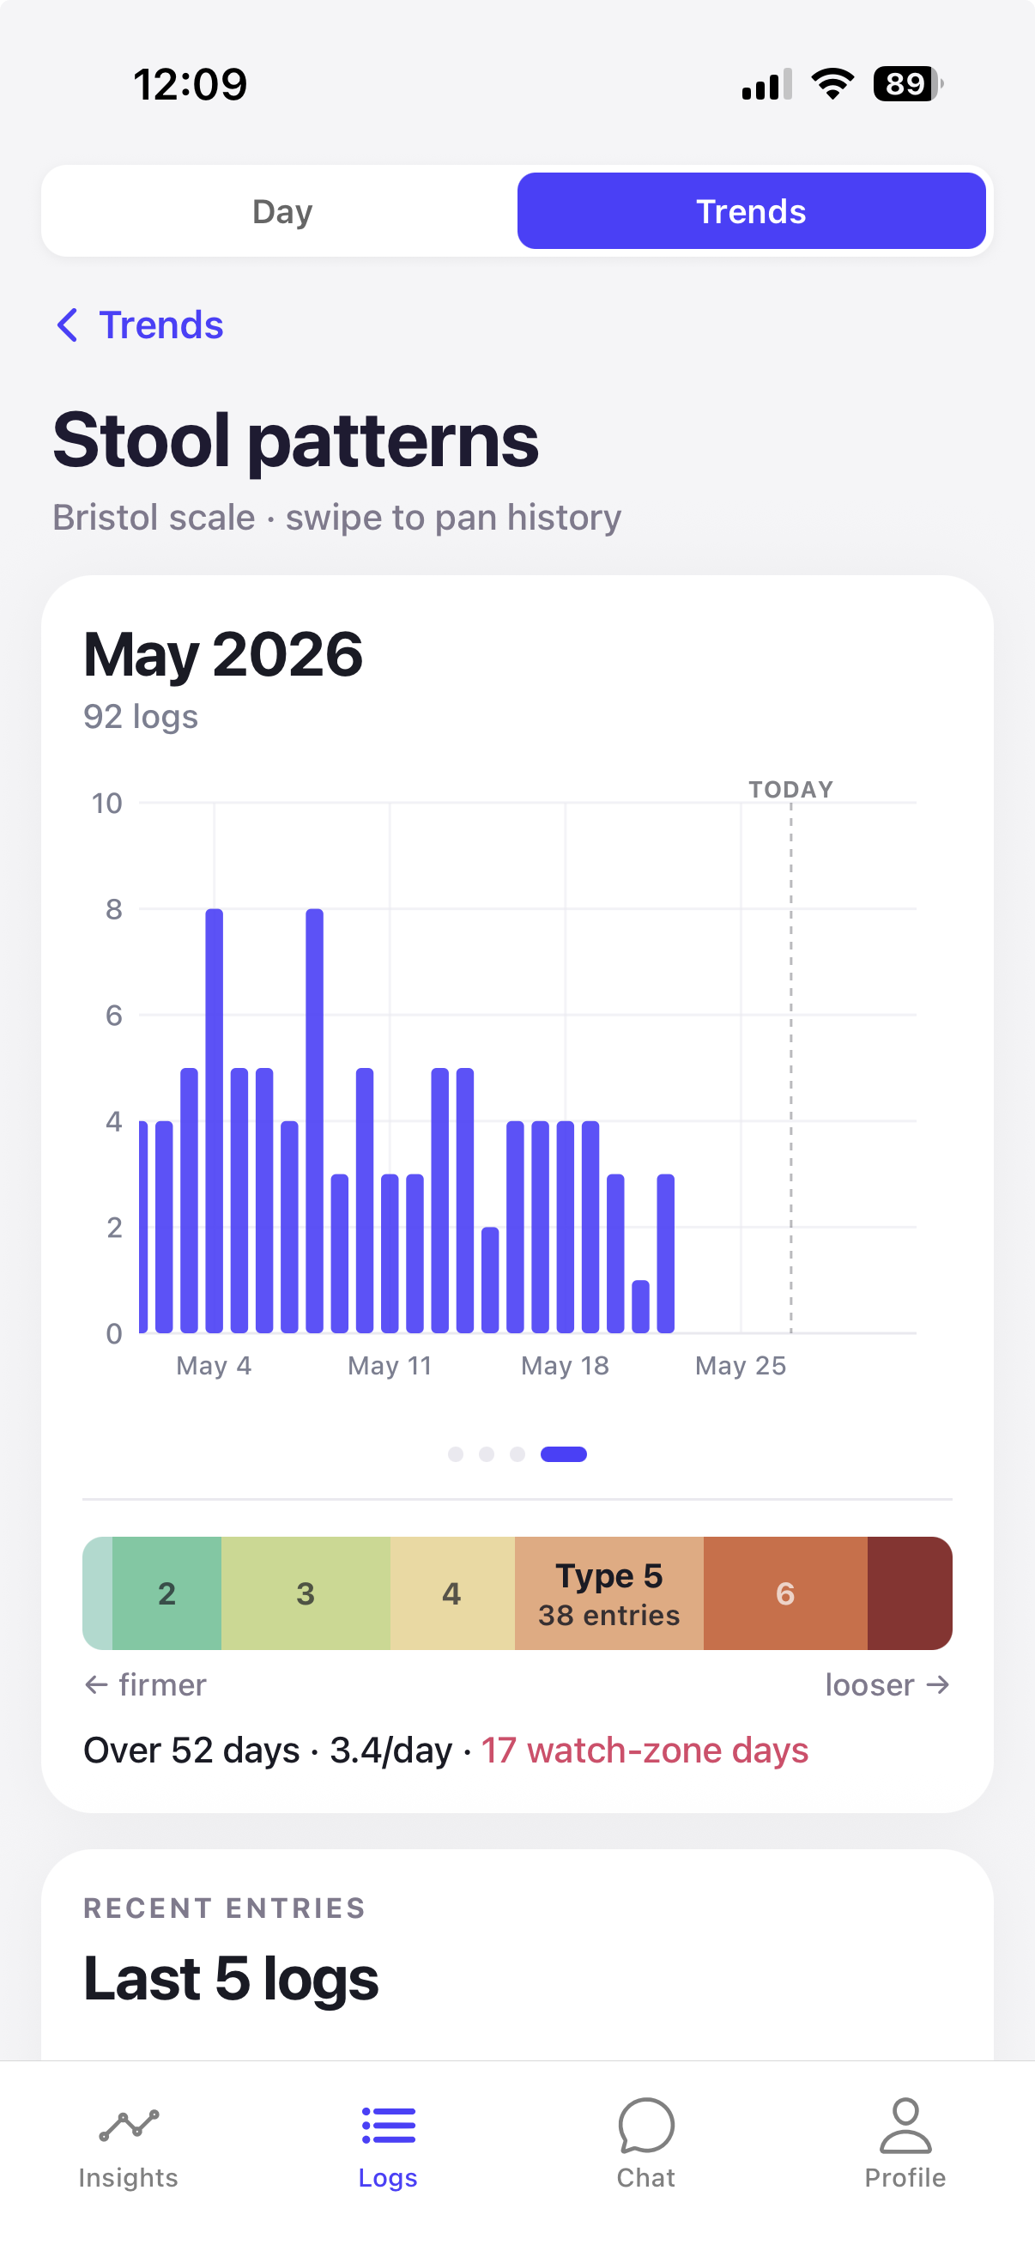Tap the cellular signal bars icon
The height and width of the screenshot is (2251, 1035).
pyautogui.click(x=767, y=84)
